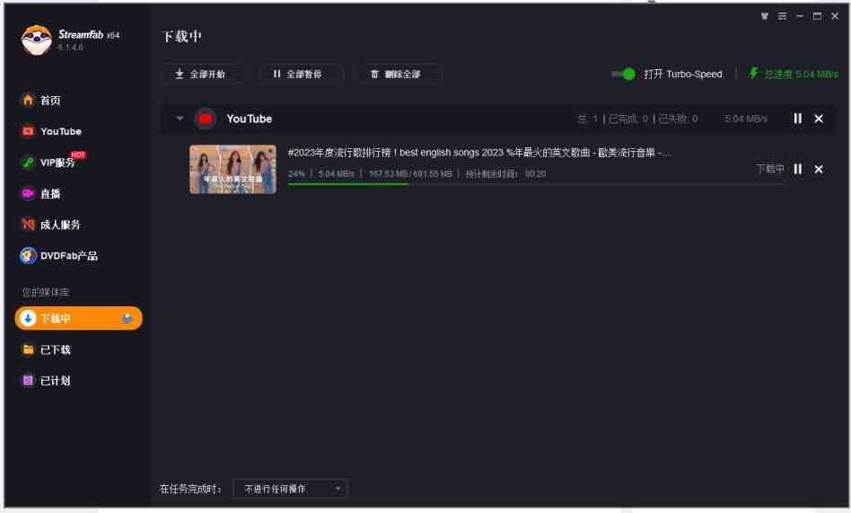851x513 pixels.
Task: Open DVDFab产品 in the sidebar
Action: tap(58, 255)
